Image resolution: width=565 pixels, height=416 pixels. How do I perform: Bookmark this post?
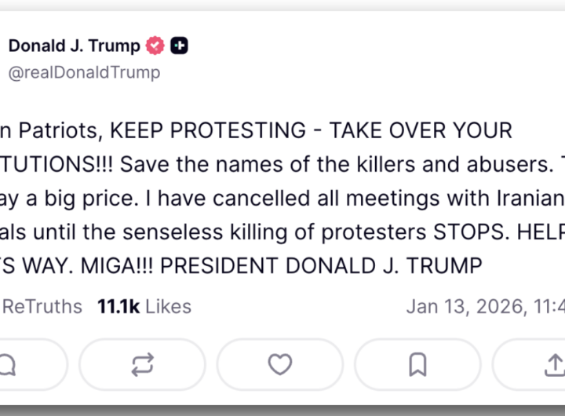click(417, 364)
